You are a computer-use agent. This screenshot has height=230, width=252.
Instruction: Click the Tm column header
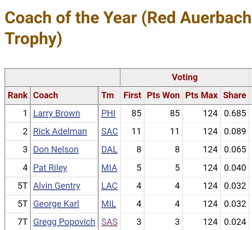[x=108, y=95]
